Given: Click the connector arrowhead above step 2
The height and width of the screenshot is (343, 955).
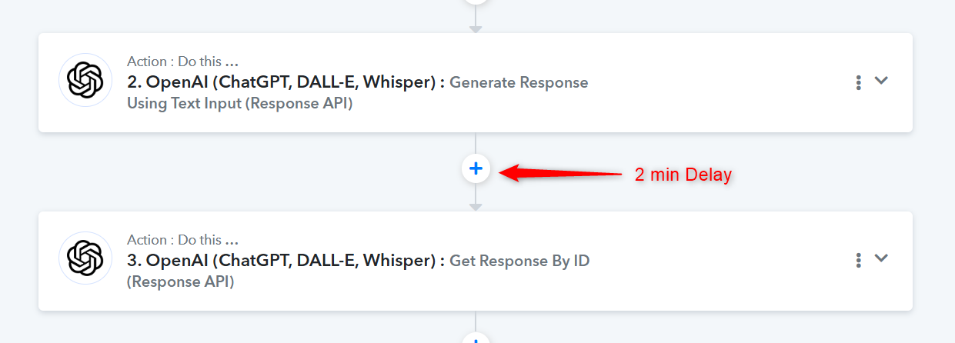Looking at the screenshot, I should point(476,29).
